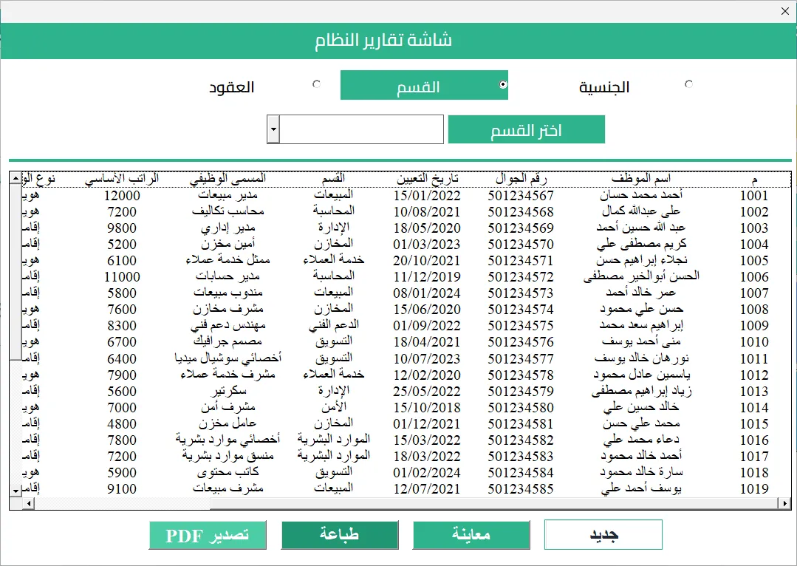The image size is (797, 566).
Task: Click the اختر القسم label button
Action: click(527, 129)
